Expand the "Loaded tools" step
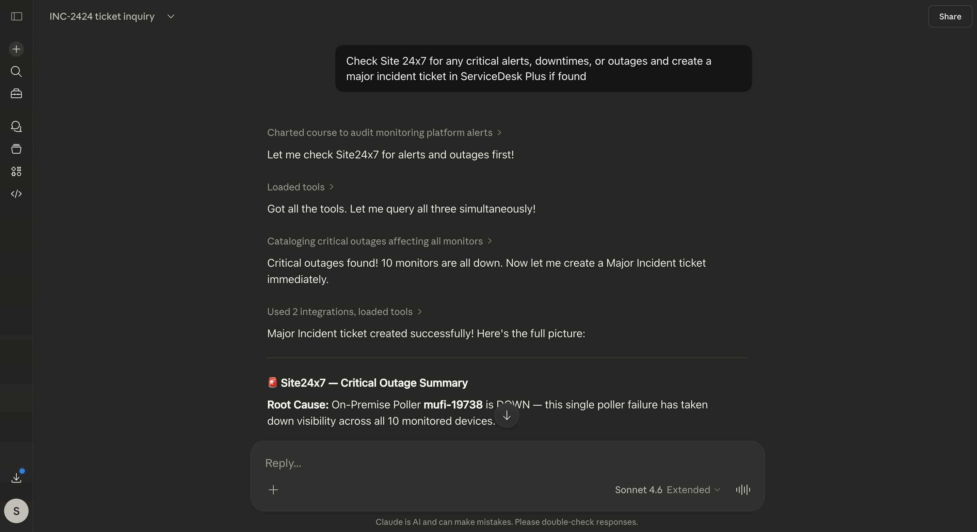Viewport: 977px width, 532px height. (x=300, y=187)
